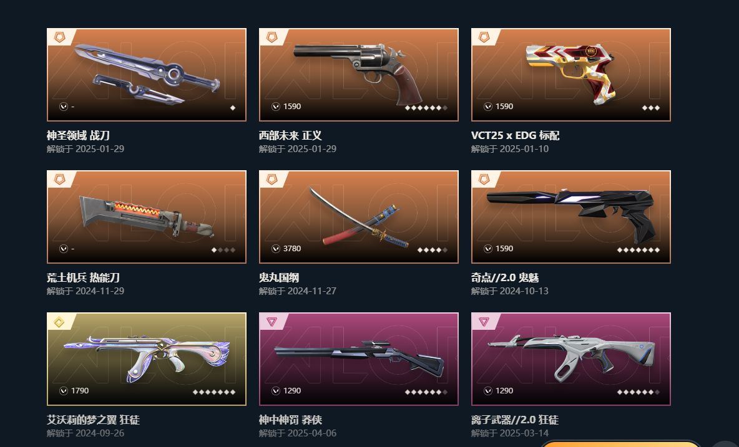The image size is (739, 447).
Task: Click the 神中神罚 莽侠 skin name
Action: click(x=290, y=419)
